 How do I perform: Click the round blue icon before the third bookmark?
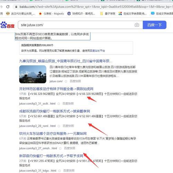[69, 14]
